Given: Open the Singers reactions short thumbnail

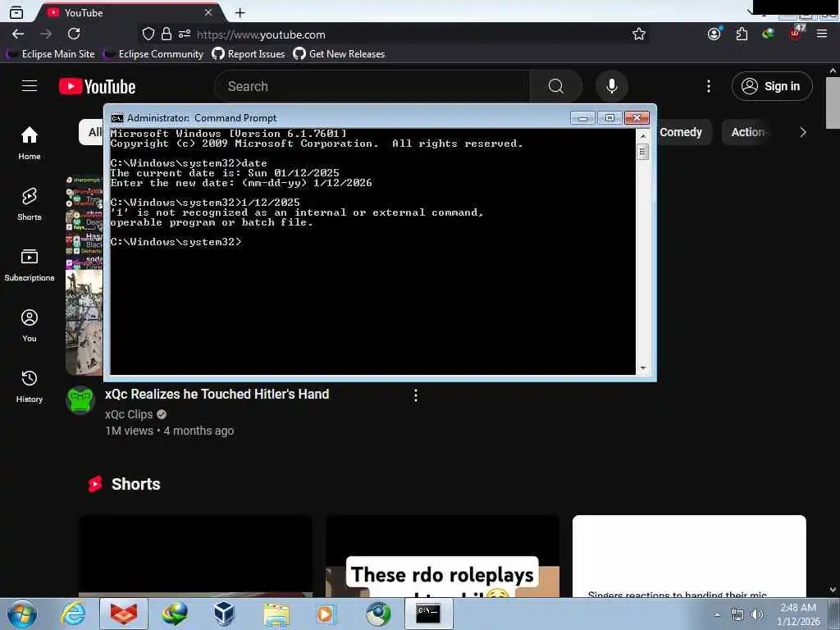Looking at the screenshot, I should (x=689, y=556).
